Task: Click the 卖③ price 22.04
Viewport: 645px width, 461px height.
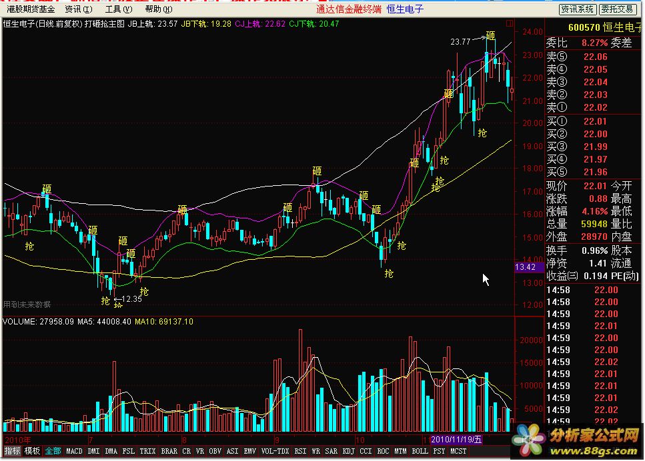Action: (595, 82)
